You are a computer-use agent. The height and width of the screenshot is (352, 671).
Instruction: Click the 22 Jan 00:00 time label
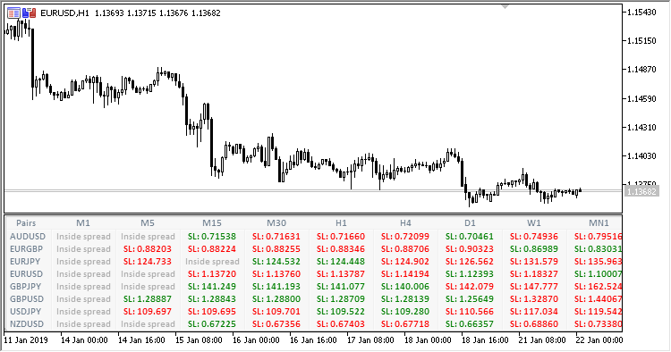(599, 340)
